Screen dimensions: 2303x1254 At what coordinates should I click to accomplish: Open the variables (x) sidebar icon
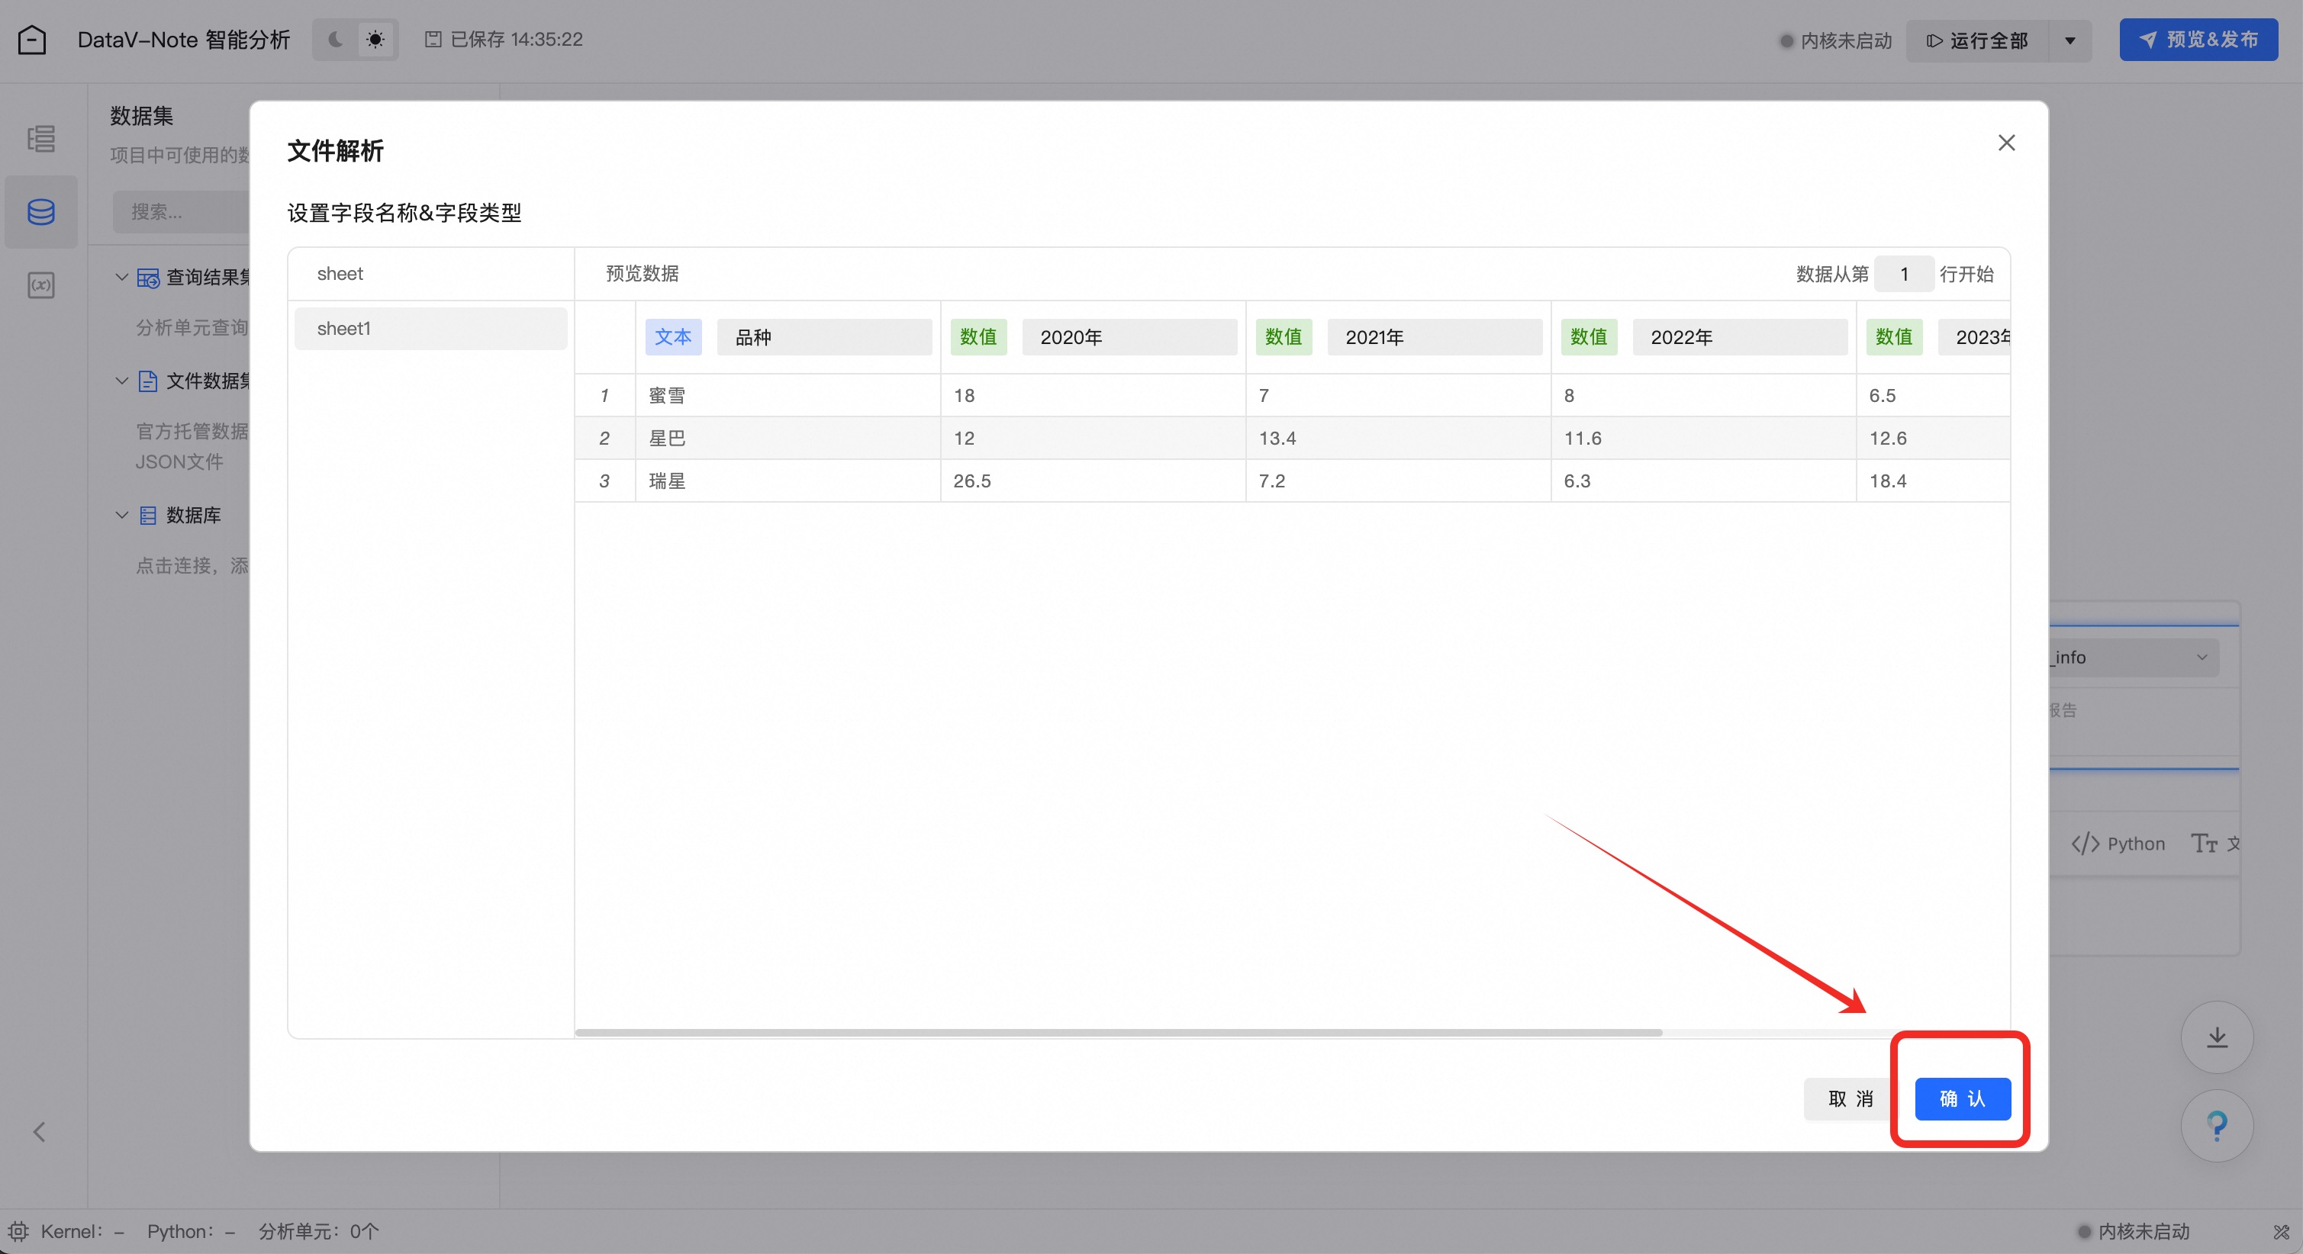pos(41,285)
